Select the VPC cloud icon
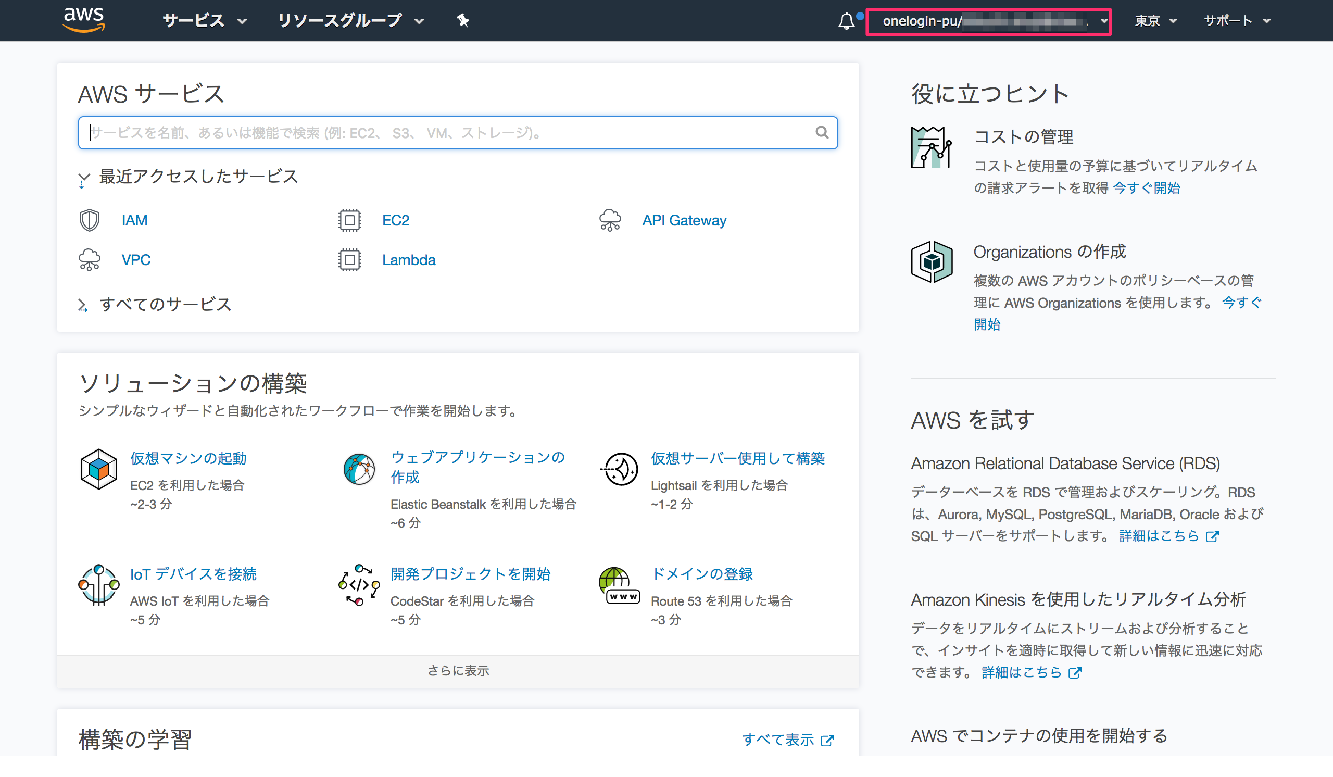Screen dimensions: 1333x777 coord(90,259)
